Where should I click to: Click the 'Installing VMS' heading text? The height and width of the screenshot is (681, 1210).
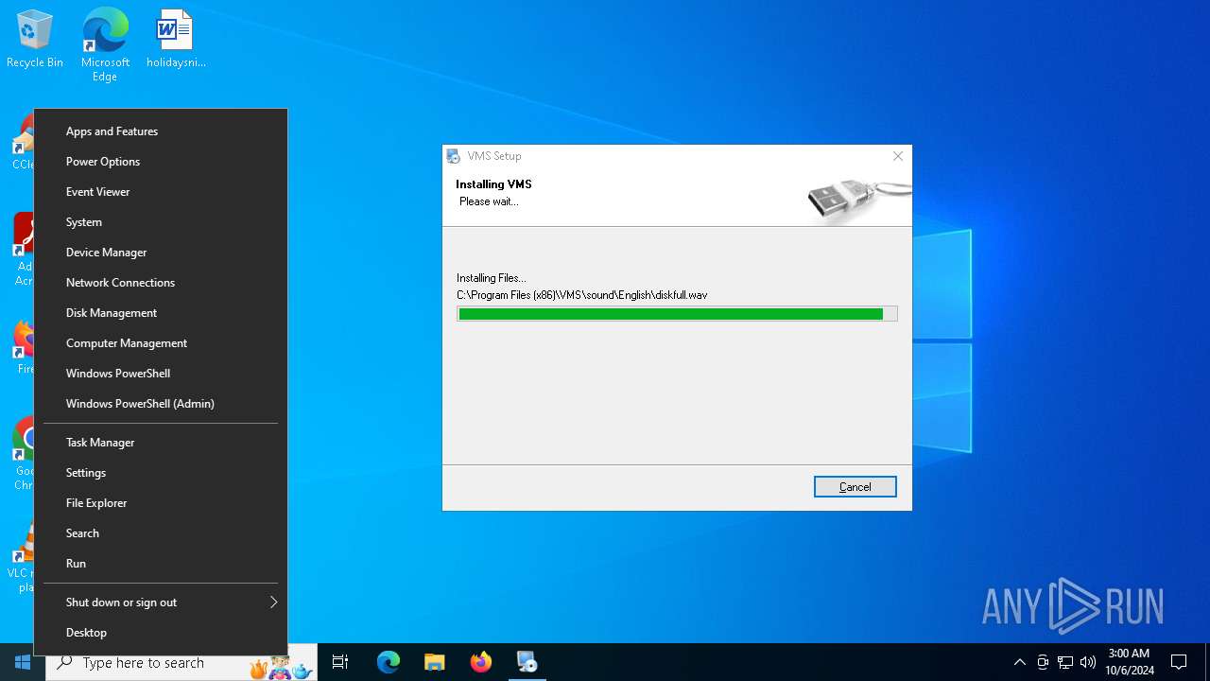tap(493, 184)
